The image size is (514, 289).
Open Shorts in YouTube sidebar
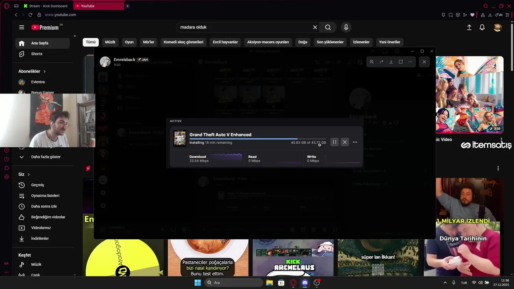point(43,54)
